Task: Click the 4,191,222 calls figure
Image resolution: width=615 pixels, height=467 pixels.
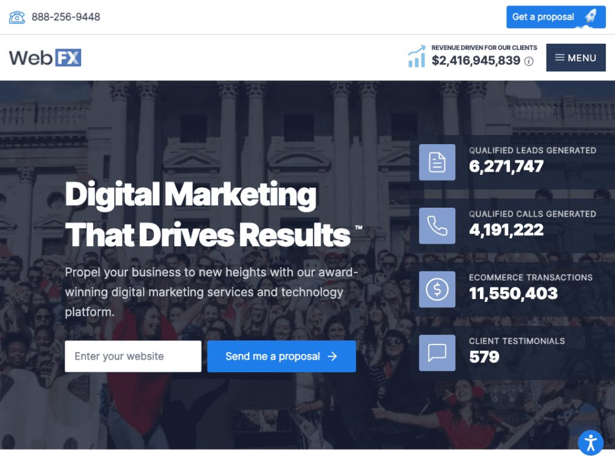Action: [506, 230]
